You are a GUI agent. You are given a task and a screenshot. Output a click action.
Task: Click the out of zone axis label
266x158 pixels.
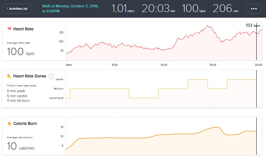57,98
